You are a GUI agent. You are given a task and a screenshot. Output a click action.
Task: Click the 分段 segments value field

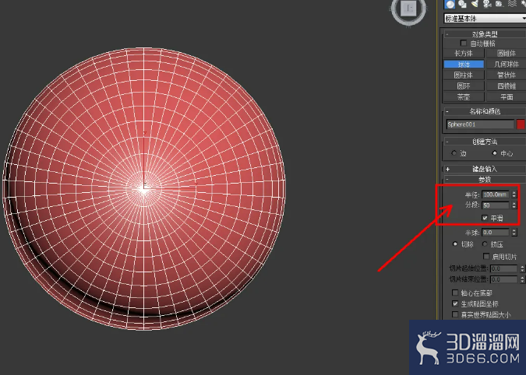496,205
